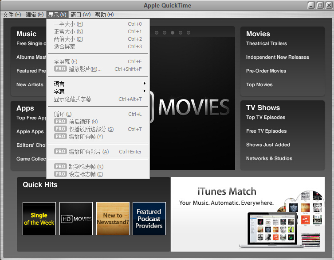This screenshot has width=334, height=260.
Task: Toggle 循环 (L) option
Action: click(98, 114)
